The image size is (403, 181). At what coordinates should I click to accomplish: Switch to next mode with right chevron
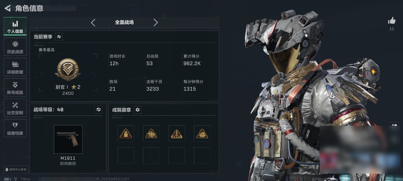pos(156,23)
